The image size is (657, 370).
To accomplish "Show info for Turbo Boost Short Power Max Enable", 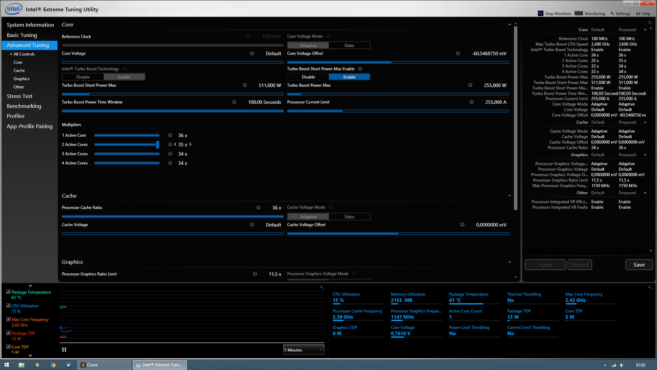I will pyautogui.click(x=360, y=69).
